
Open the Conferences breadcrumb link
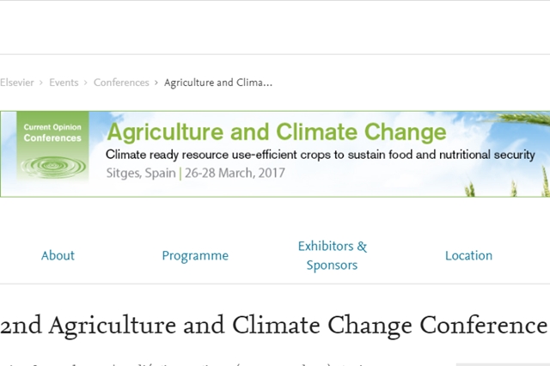click(x=121, y=82)
